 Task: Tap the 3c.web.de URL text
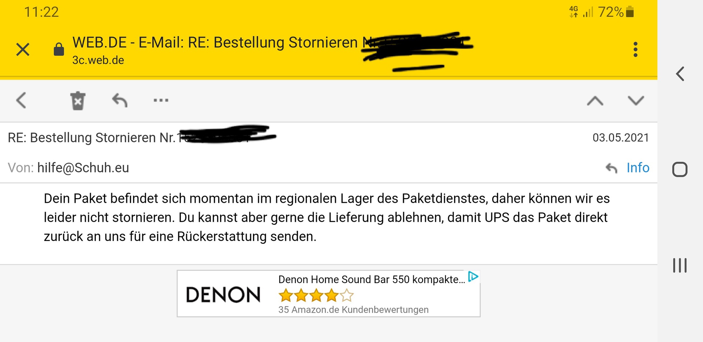click(98, 60)
